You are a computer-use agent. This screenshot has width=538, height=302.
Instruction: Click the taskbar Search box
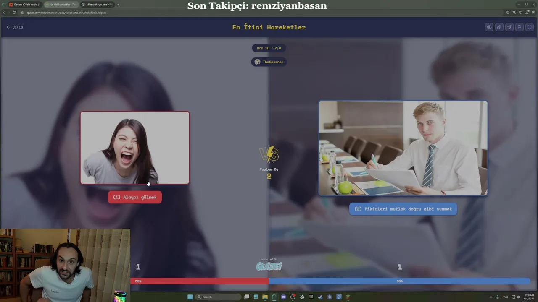pyautogui.click(x=219, y=297)
